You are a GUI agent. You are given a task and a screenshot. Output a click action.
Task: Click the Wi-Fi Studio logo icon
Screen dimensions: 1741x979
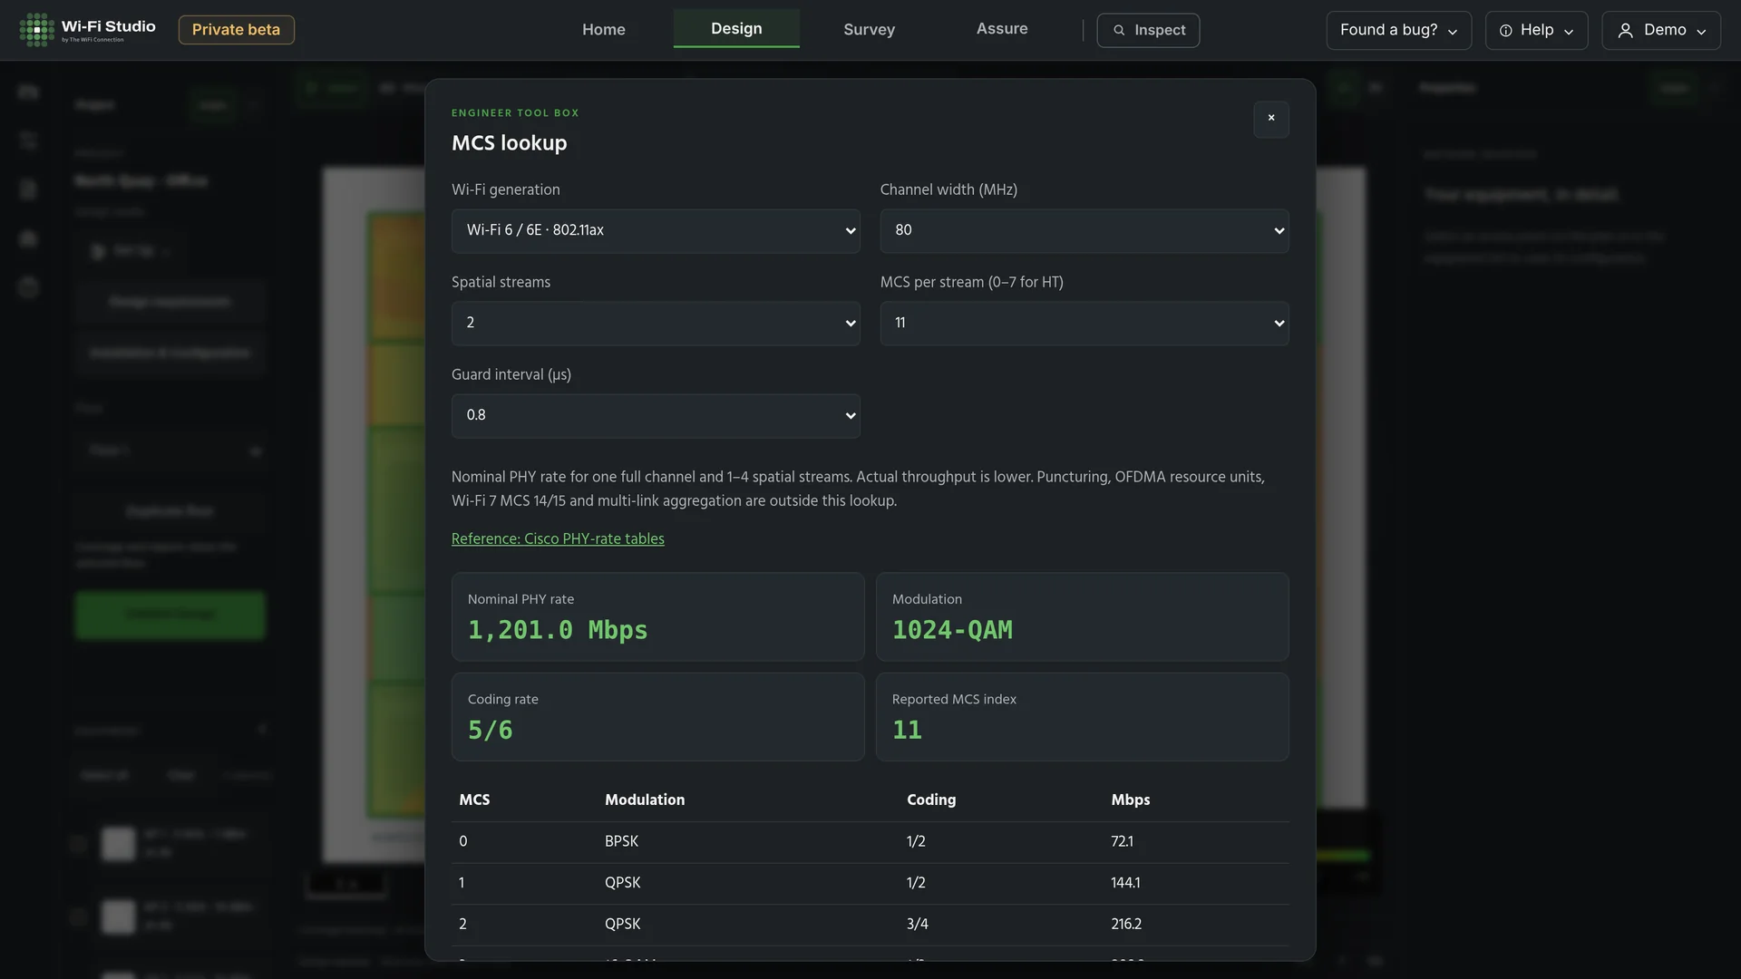(x=37, y=30)
